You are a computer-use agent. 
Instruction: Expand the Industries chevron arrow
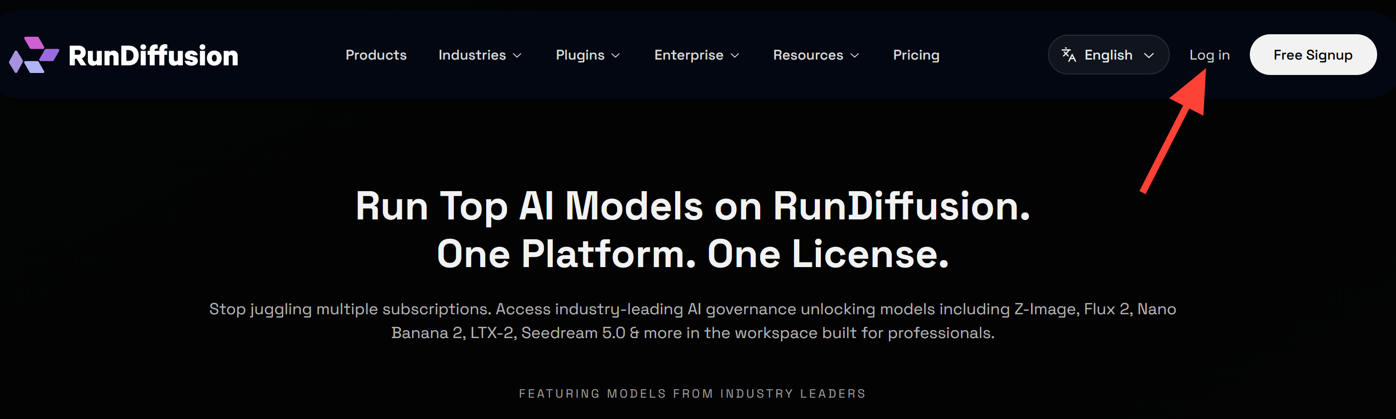point(517,56)
